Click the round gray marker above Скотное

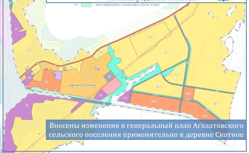tap(65, 69)
